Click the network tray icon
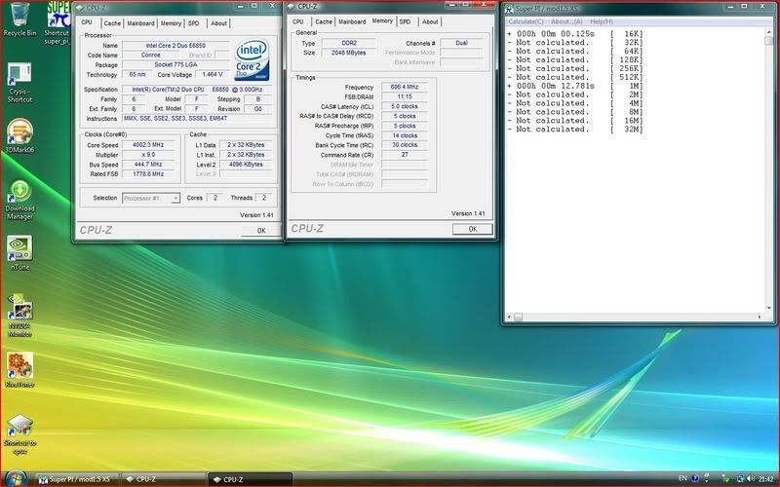Viewport: 780px width, 487px height. pos(740,478)
